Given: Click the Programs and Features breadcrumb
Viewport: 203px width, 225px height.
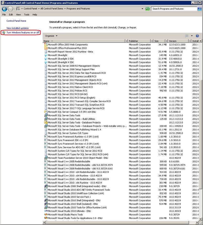Looking at the screenshot, I should tap(78, 9).
